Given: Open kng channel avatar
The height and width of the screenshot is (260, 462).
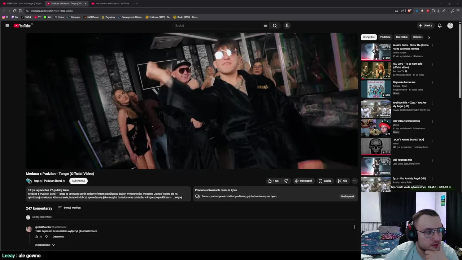Looking at the screenshot, I should (29, 181).
